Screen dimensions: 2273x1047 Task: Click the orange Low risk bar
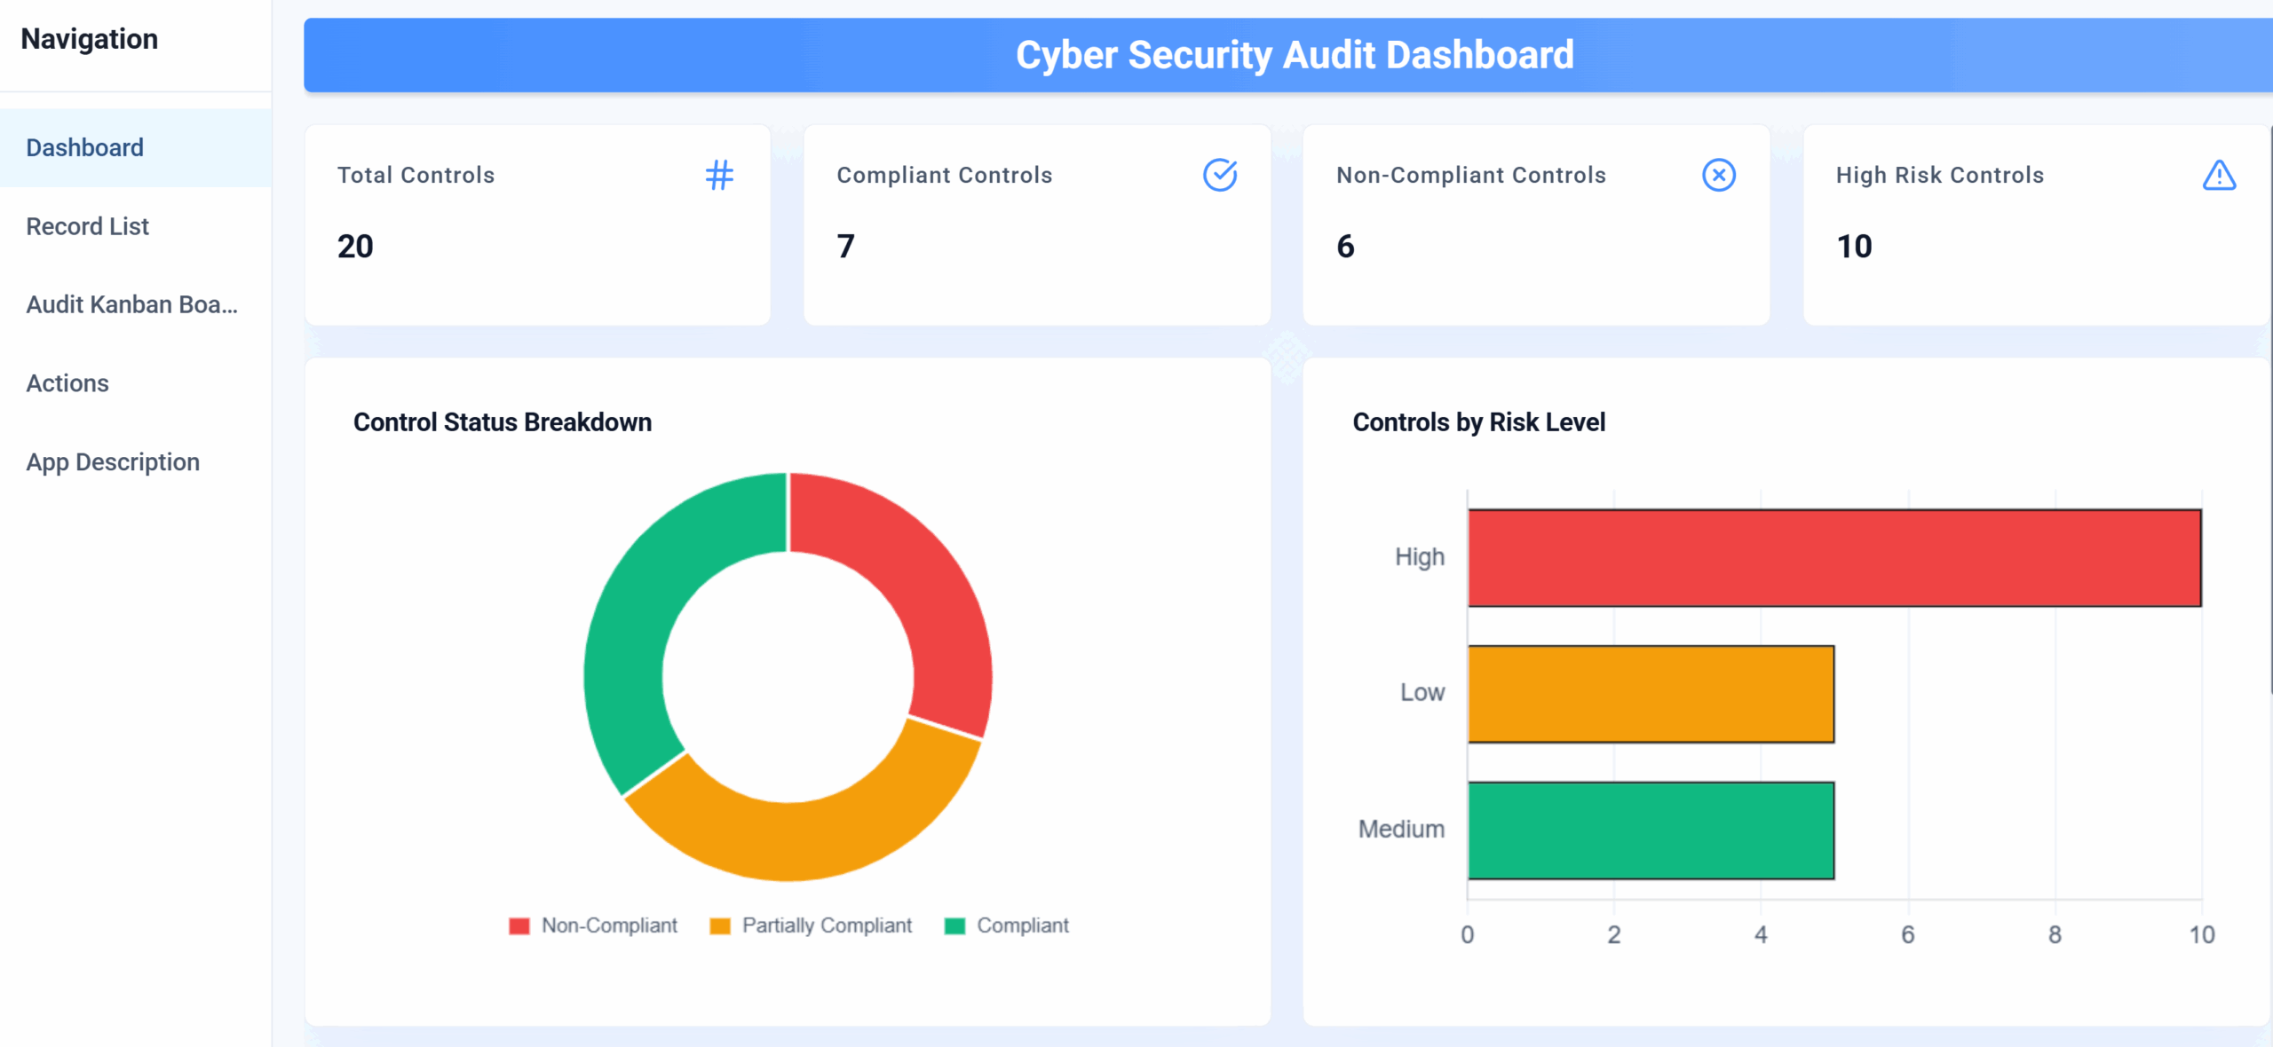click(x=1651, y=694)
